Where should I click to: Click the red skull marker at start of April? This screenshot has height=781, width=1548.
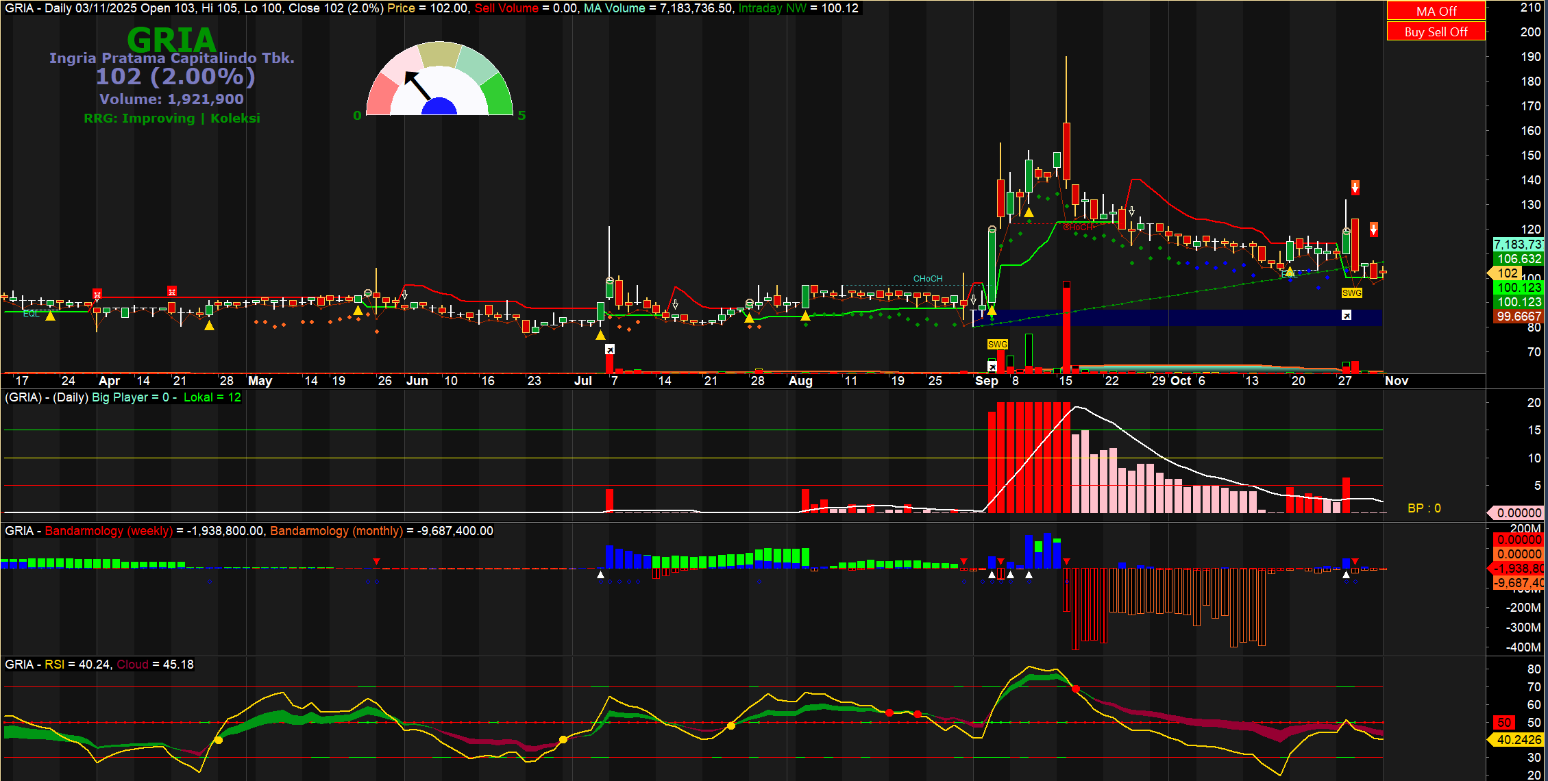[97, 295]
